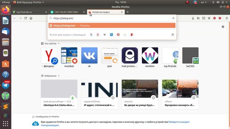Open Sublime Text from the dock
The height and width of the screenshot is (129, 230).
[6, 107]
